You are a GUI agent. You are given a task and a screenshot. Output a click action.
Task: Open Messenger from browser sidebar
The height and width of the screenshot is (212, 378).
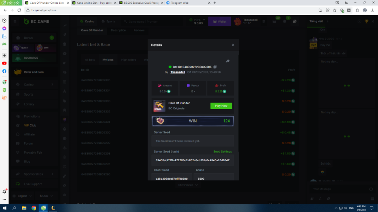tap(4, 29)
